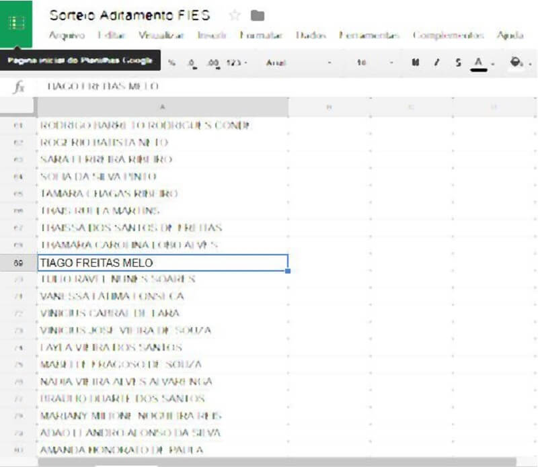This screenshot has width=538, height=467.
Task: Toggle italic formatting in toolbar
Action: tap(436, 62)
